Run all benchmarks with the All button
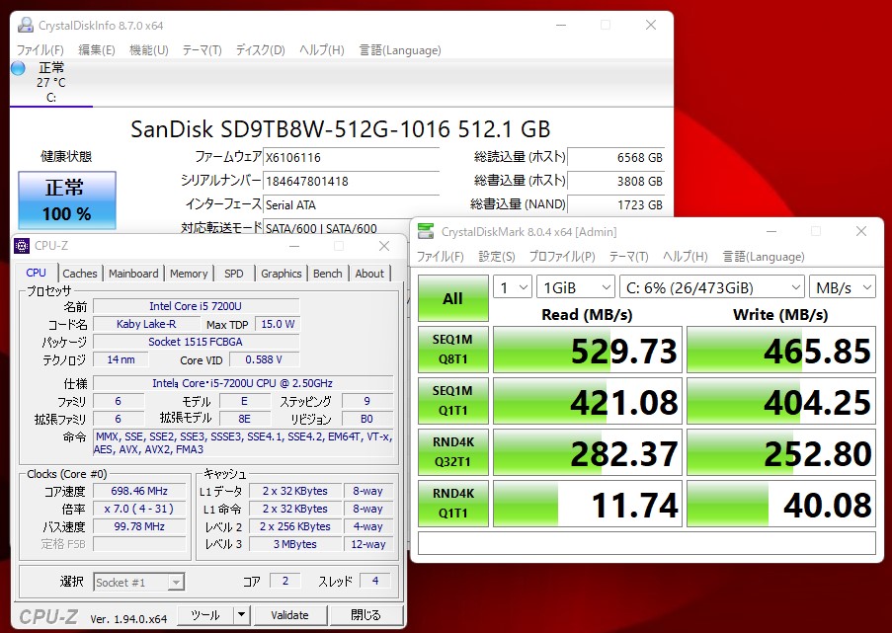Image resolution: width=892 pixels, height=633 pixels. 452,298
